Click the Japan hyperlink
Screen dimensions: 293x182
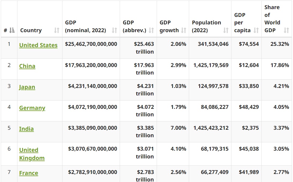click(x=27, y=87)
